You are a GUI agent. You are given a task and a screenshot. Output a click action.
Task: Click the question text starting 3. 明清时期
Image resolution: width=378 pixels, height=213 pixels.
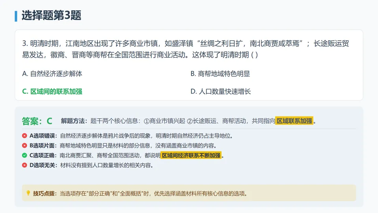pyautogui.click(x=185, y=49)
